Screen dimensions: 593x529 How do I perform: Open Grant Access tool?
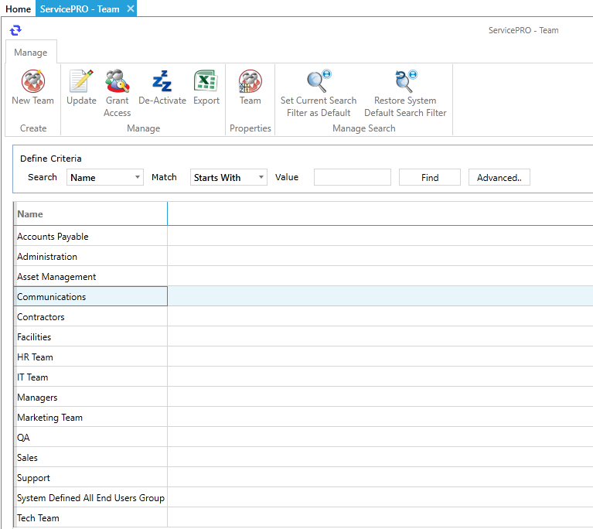[118, 93]
